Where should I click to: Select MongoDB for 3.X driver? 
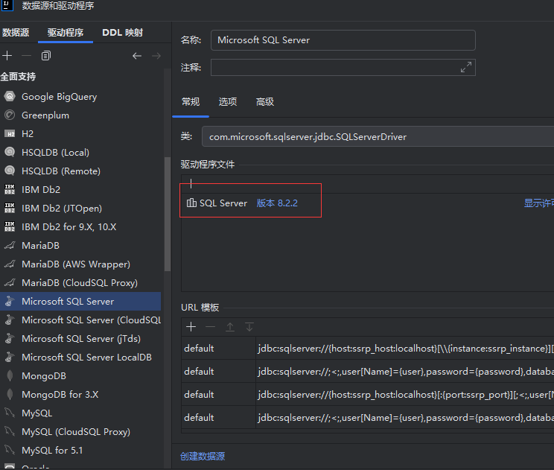coord(80,394)
